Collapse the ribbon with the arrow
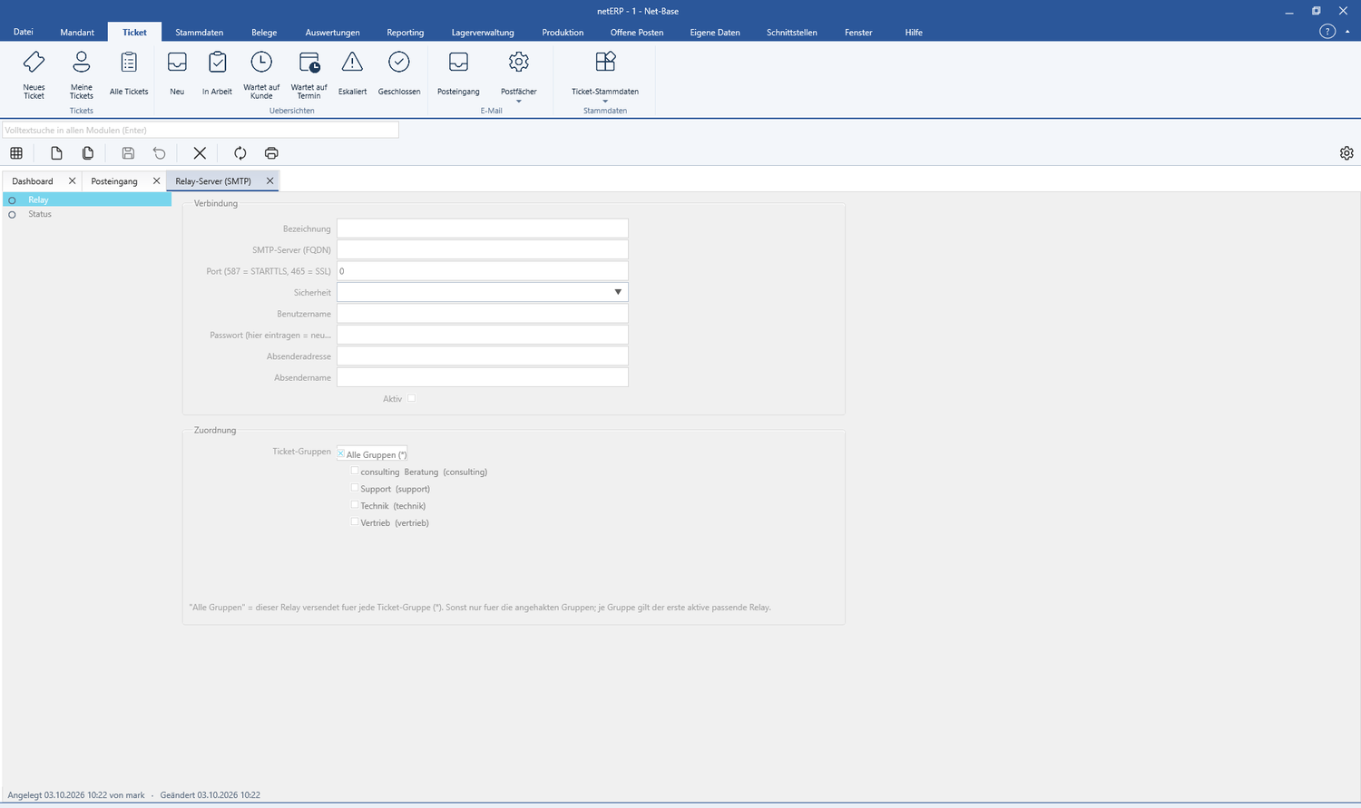 point(1347,32)
